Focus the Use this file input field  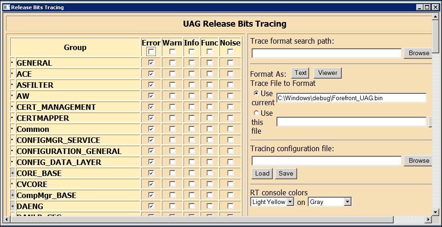351,122
